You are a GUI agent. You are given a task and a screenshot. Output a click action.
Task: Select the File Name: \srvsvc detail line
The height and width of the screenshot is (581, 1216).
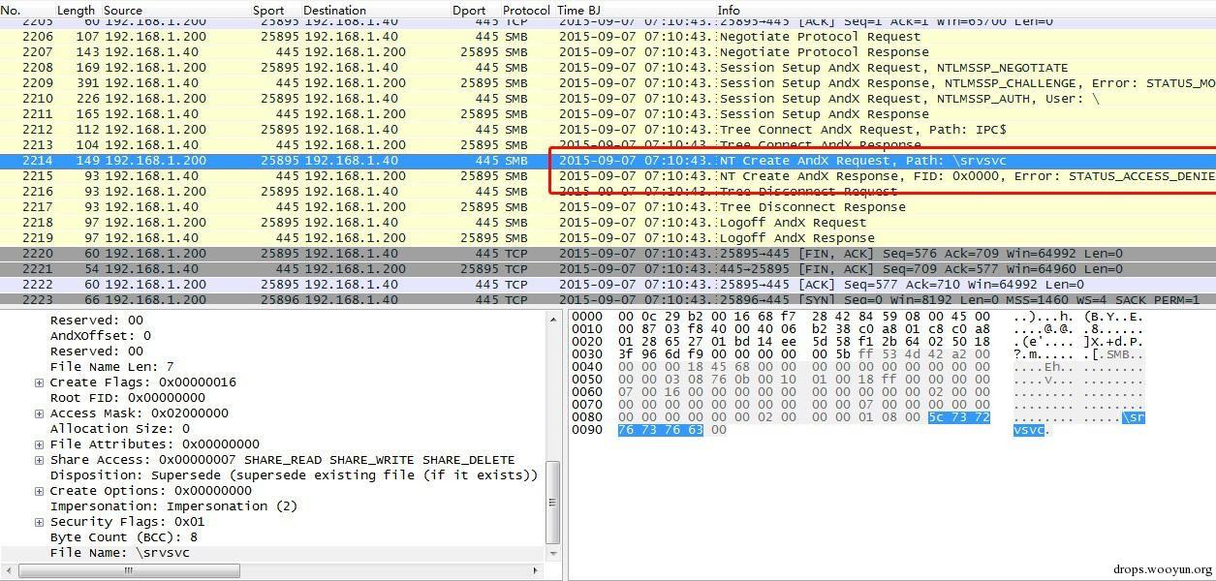tap(120, 553)
